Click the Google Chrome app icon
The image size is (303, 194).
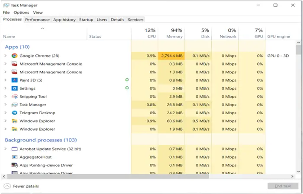coord(14,56)
